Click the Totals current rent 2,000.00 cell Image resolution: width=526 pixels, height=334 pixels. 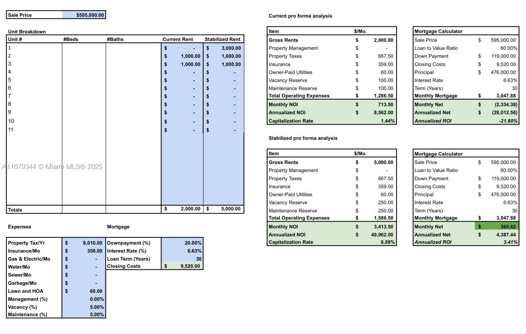[182, 209]
